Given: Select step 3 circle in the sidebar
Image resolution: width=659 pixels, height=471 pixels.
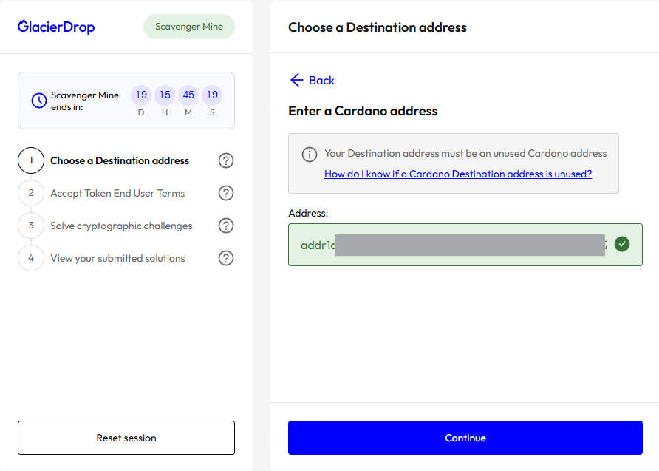Looking at the screenshot, I should pos(31,226).
